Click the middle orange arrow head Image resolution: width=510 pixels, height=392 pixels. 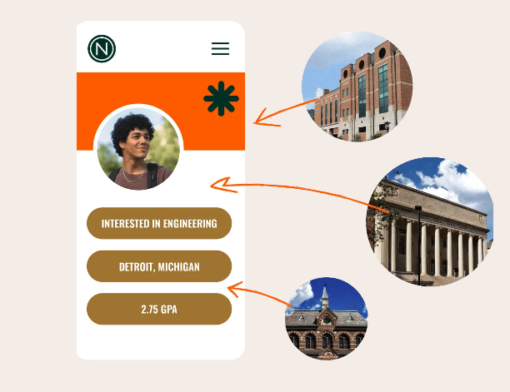(224, 185)
